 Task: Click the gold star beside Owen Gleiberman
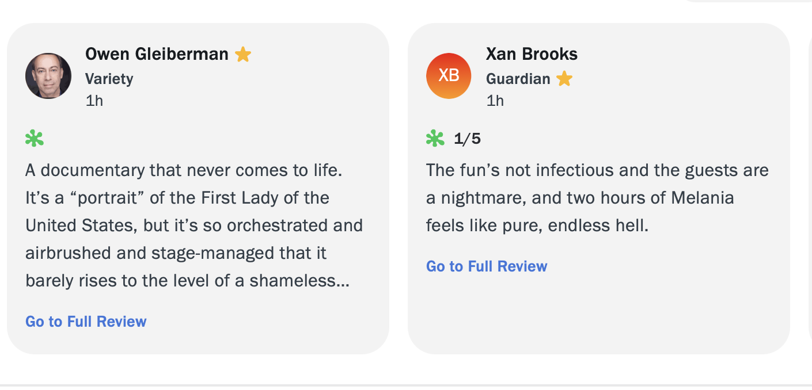coord(243,55)
